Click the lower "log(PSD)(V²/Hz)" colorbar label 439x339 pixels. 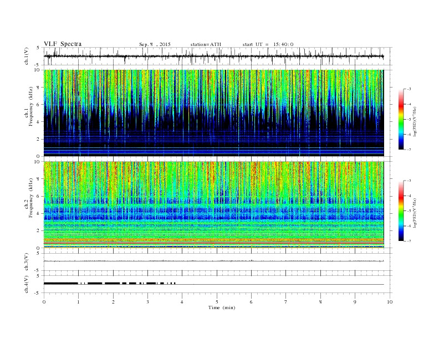tap(415, 213)
